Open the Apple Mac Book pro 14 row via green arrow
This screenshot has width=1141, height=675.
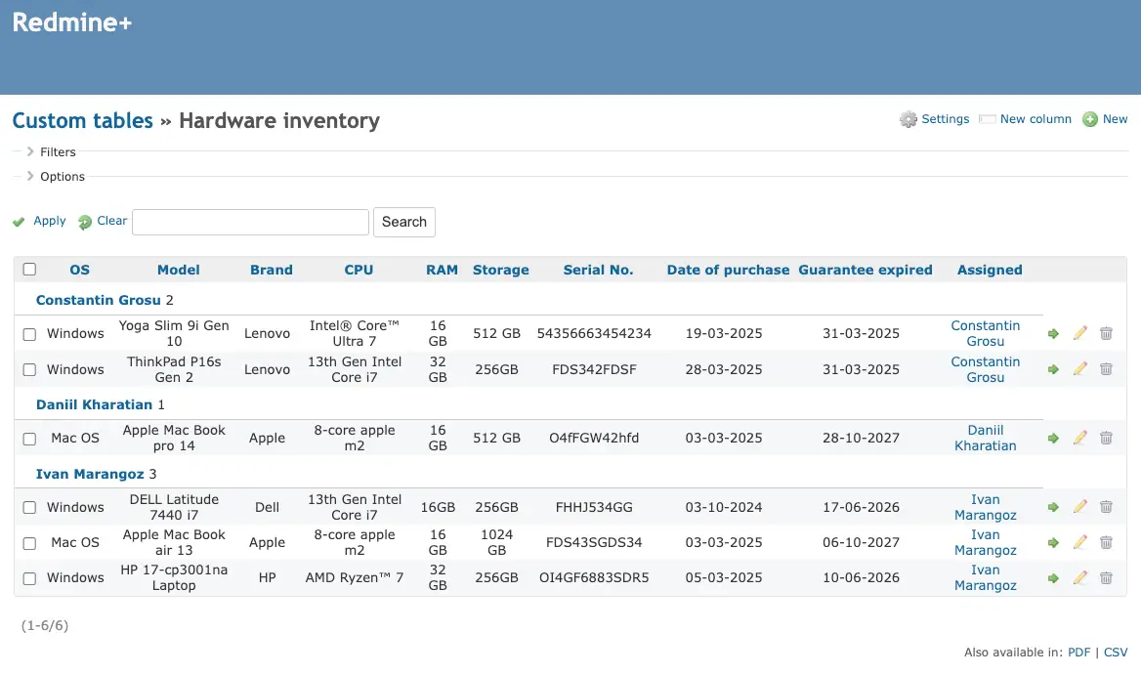click(x=1053, y=438)
